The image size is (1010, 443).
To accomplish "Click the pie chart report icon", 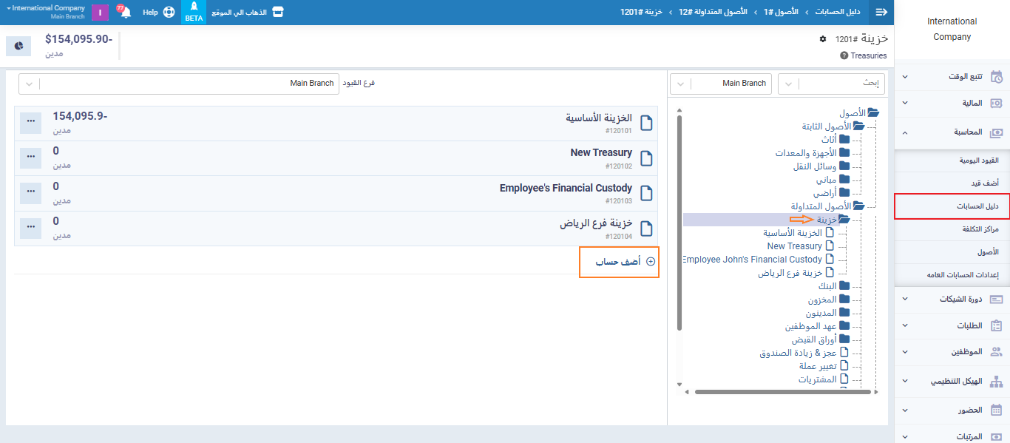I will click(18, 46).
